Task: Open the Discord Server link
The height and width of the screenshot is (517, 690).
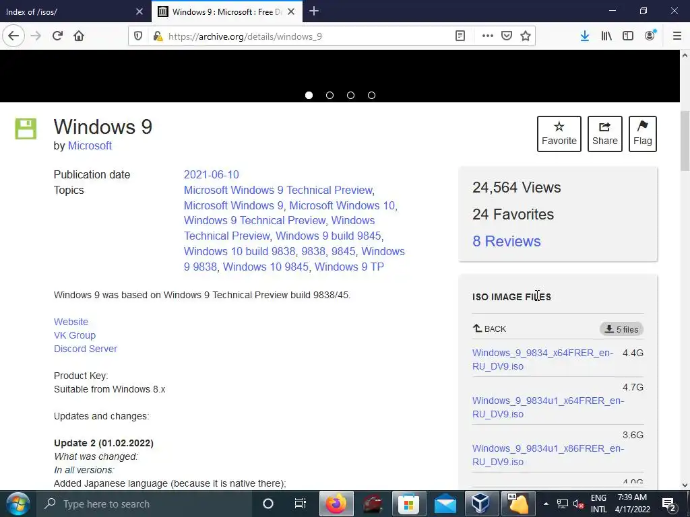Action: tap(86, 349)
